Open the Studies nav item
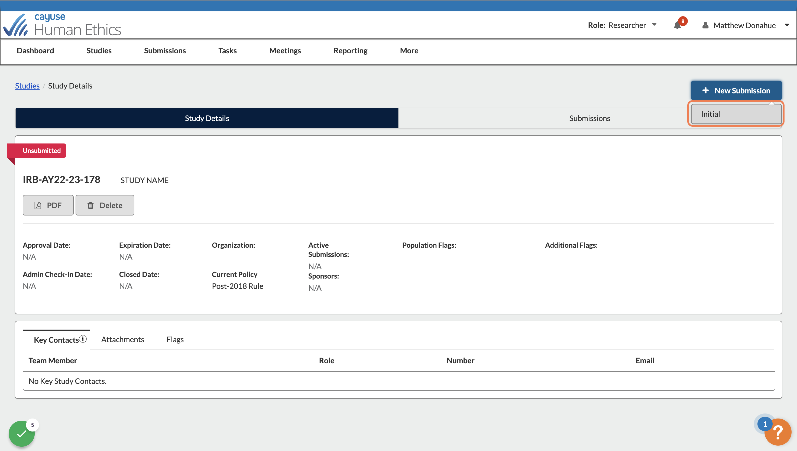The height and width of the screenshot is (451, 797). tap(99, 51)
